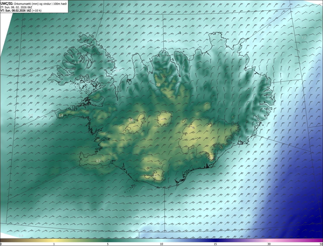Click the 9.4 value west of Iceland
The height and width of the screenshot is (246, 323).
point(31,115)
